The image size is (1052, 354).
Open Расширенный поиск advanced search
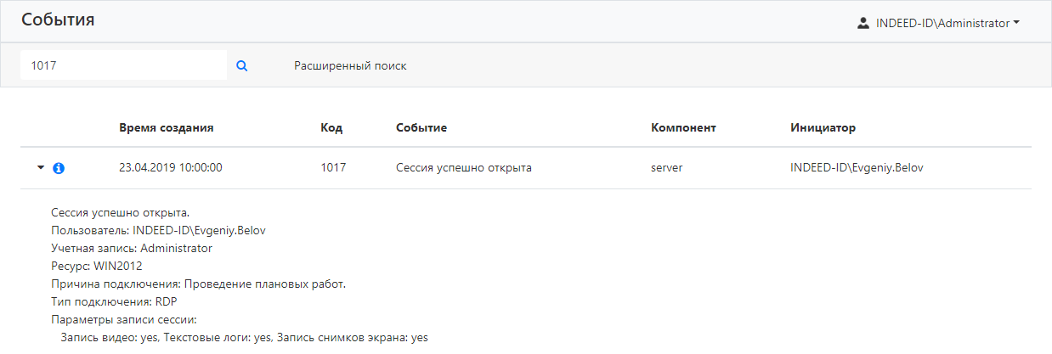350,65
